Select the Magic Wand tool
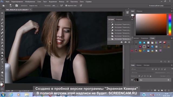Image resolution: width=173 pixels, height=97 pixels. click(2, 23)
